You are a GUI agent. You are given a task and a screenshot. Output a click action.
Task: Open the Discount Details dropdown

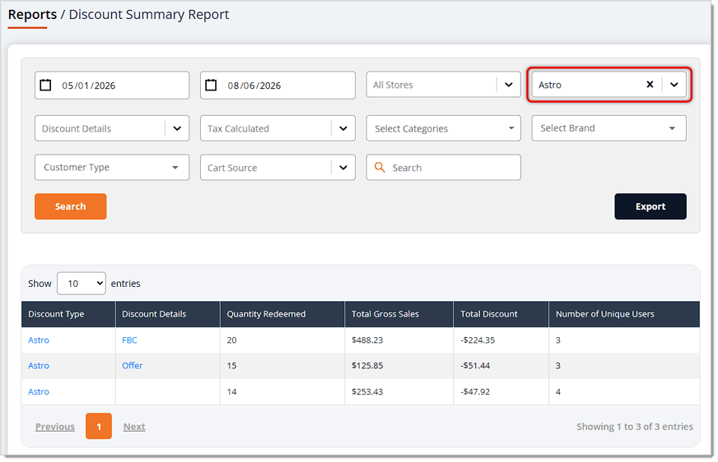[x=112, y=129]
